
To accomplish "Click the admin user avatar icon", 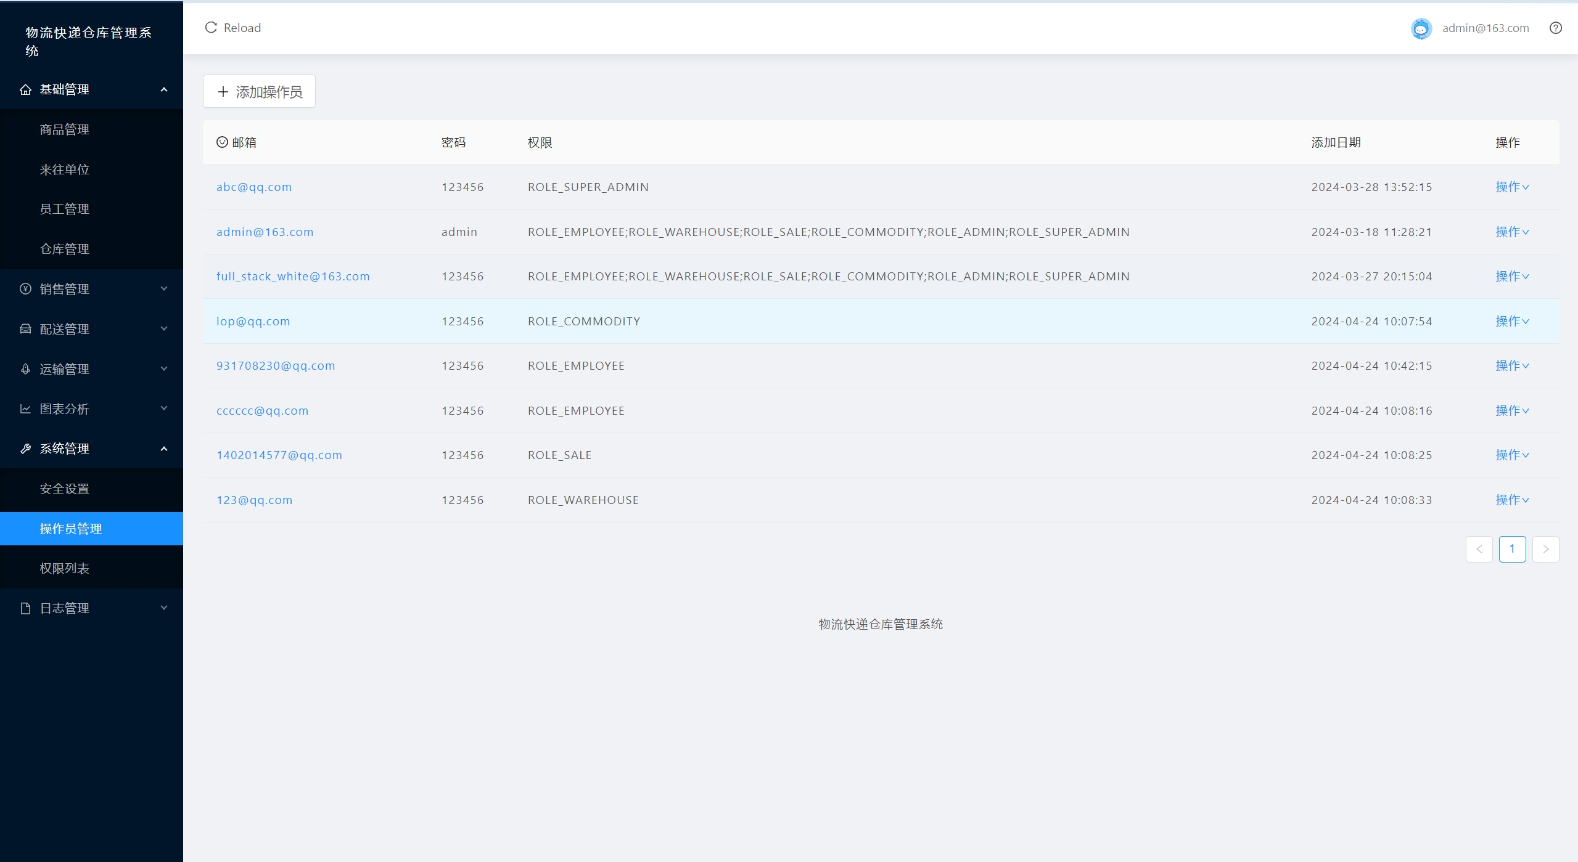I will point(1421,28).
